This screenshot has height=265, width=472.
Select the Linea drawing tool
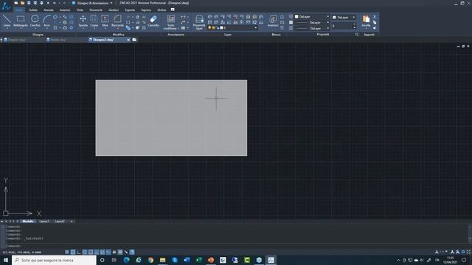click(7, 21)
